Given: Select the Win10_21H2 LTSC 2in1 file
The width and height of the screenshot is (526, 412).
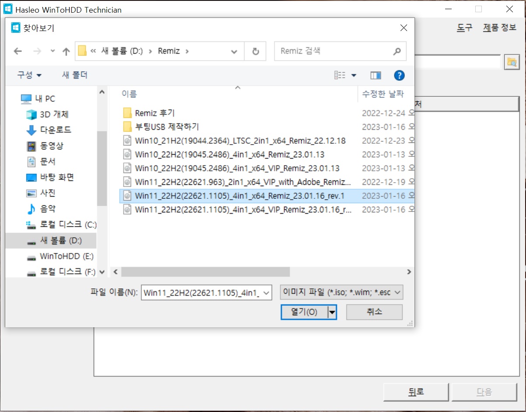Looking at the screenshot, I should [240, 141].
